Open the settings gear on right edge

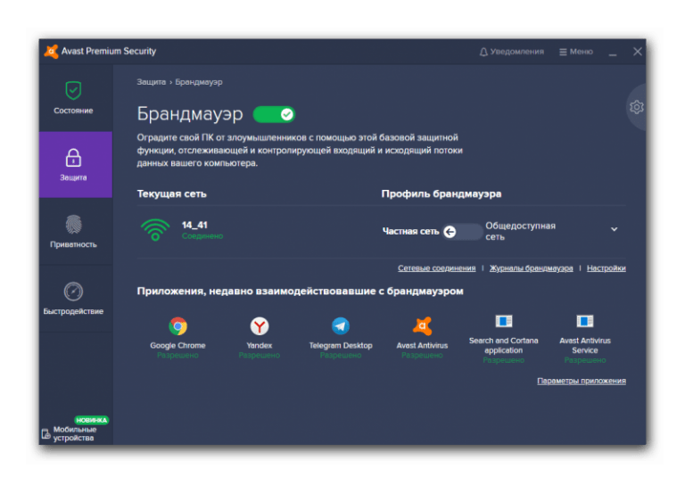click(637, 107)
